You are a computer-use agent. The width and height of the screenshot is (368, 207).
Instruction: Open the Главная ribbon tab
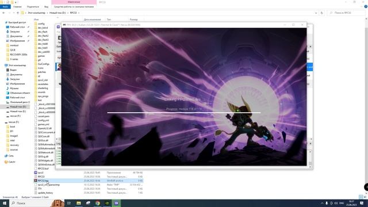17,7
